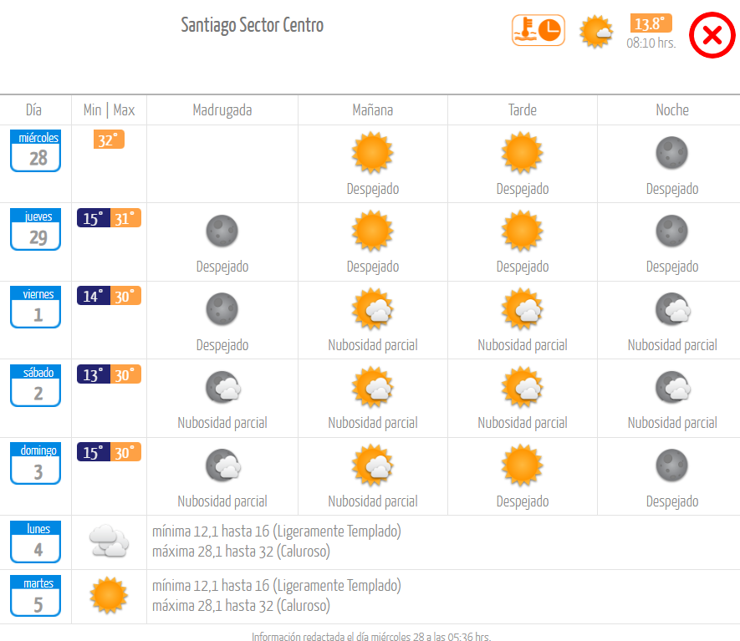Click the sun icon for miércoles Mañana
This screenshot has height=641, width=740.
372,153
